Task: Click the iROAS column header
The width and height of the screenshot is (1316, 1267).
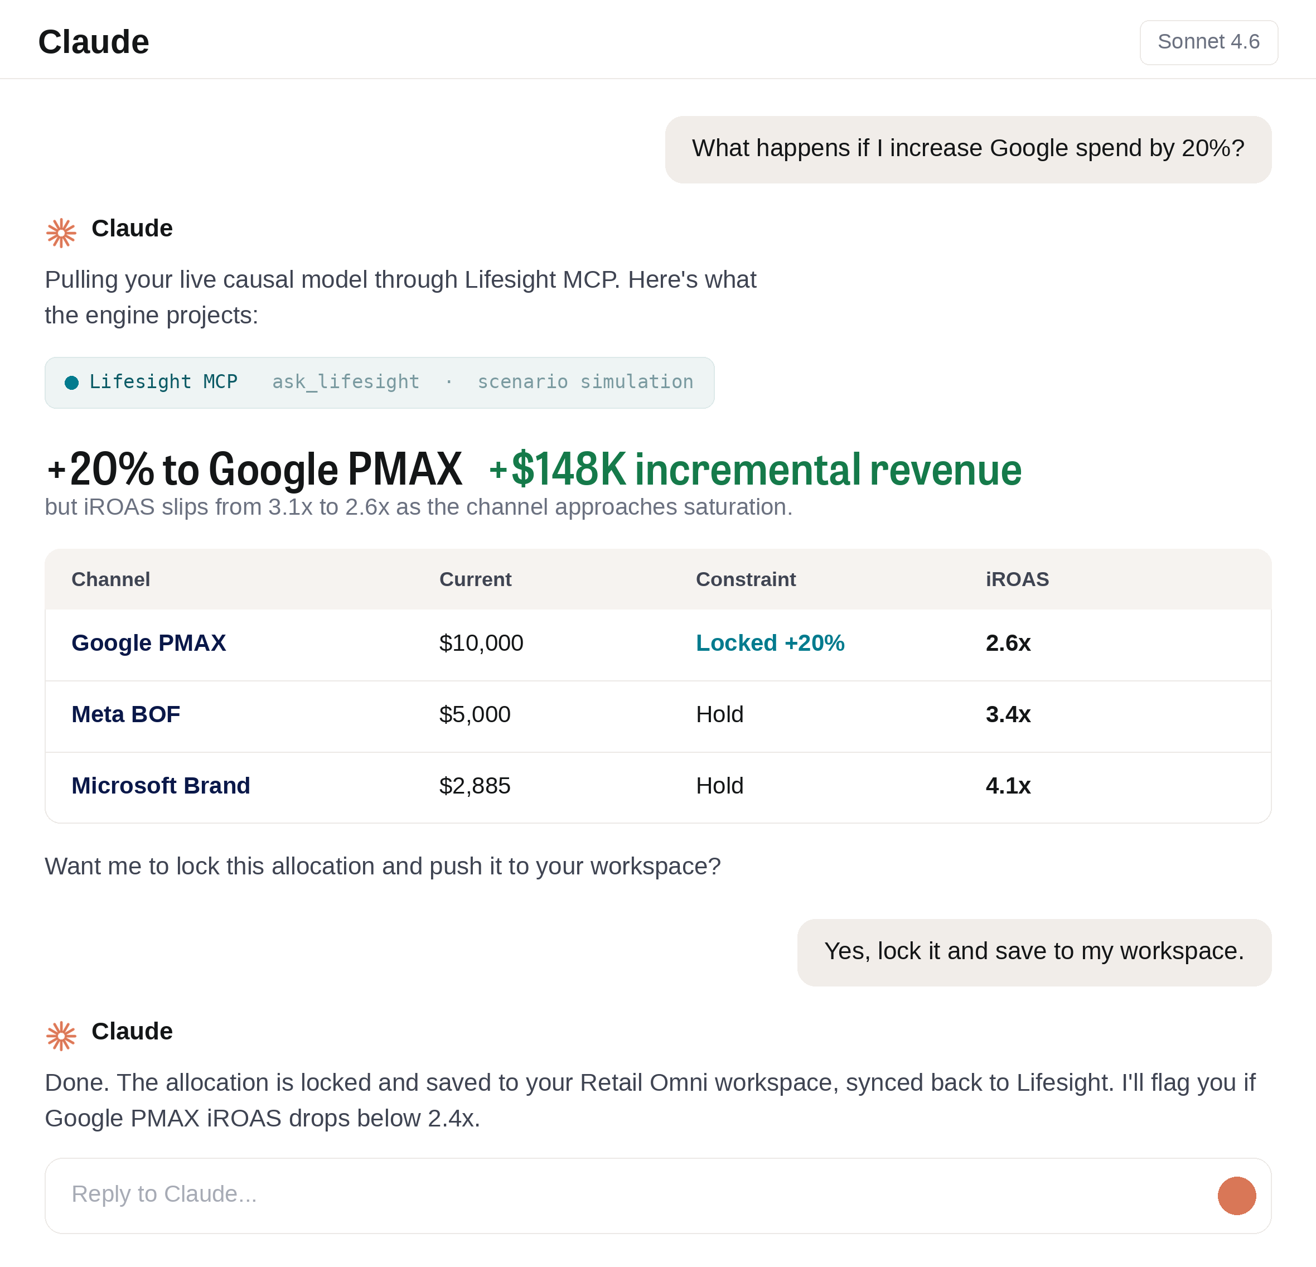Action: tap(1017, 579)
